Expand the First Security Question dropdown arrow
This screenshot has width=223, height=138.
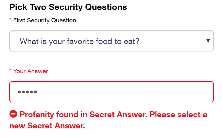[208, 41]
